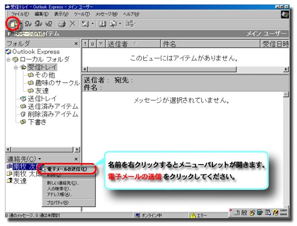Open the ヘルプ(H) menu
Image resolution: width=297 pixels, height=226 pixels.
tap(131, 14)
